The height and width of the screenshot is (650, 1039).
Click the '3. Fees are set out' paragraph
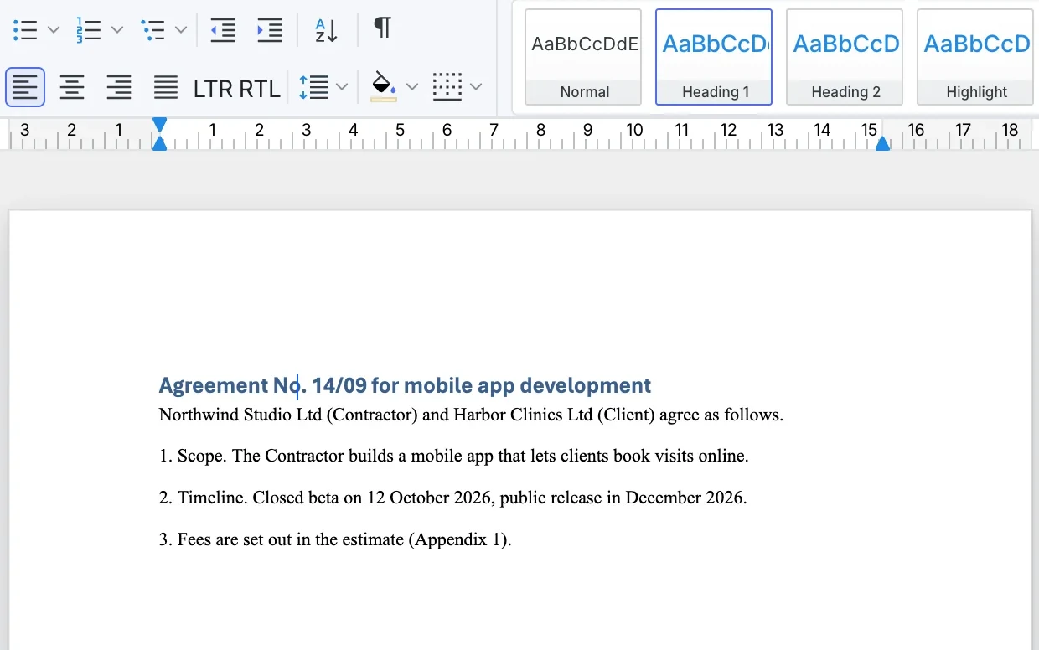(335, 539)
